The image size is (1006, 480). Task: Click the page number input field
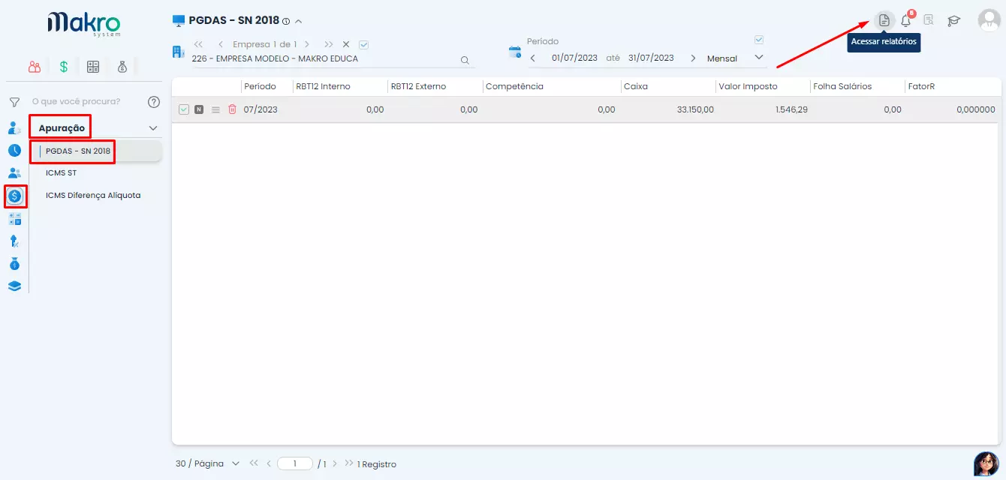[295, 463]
